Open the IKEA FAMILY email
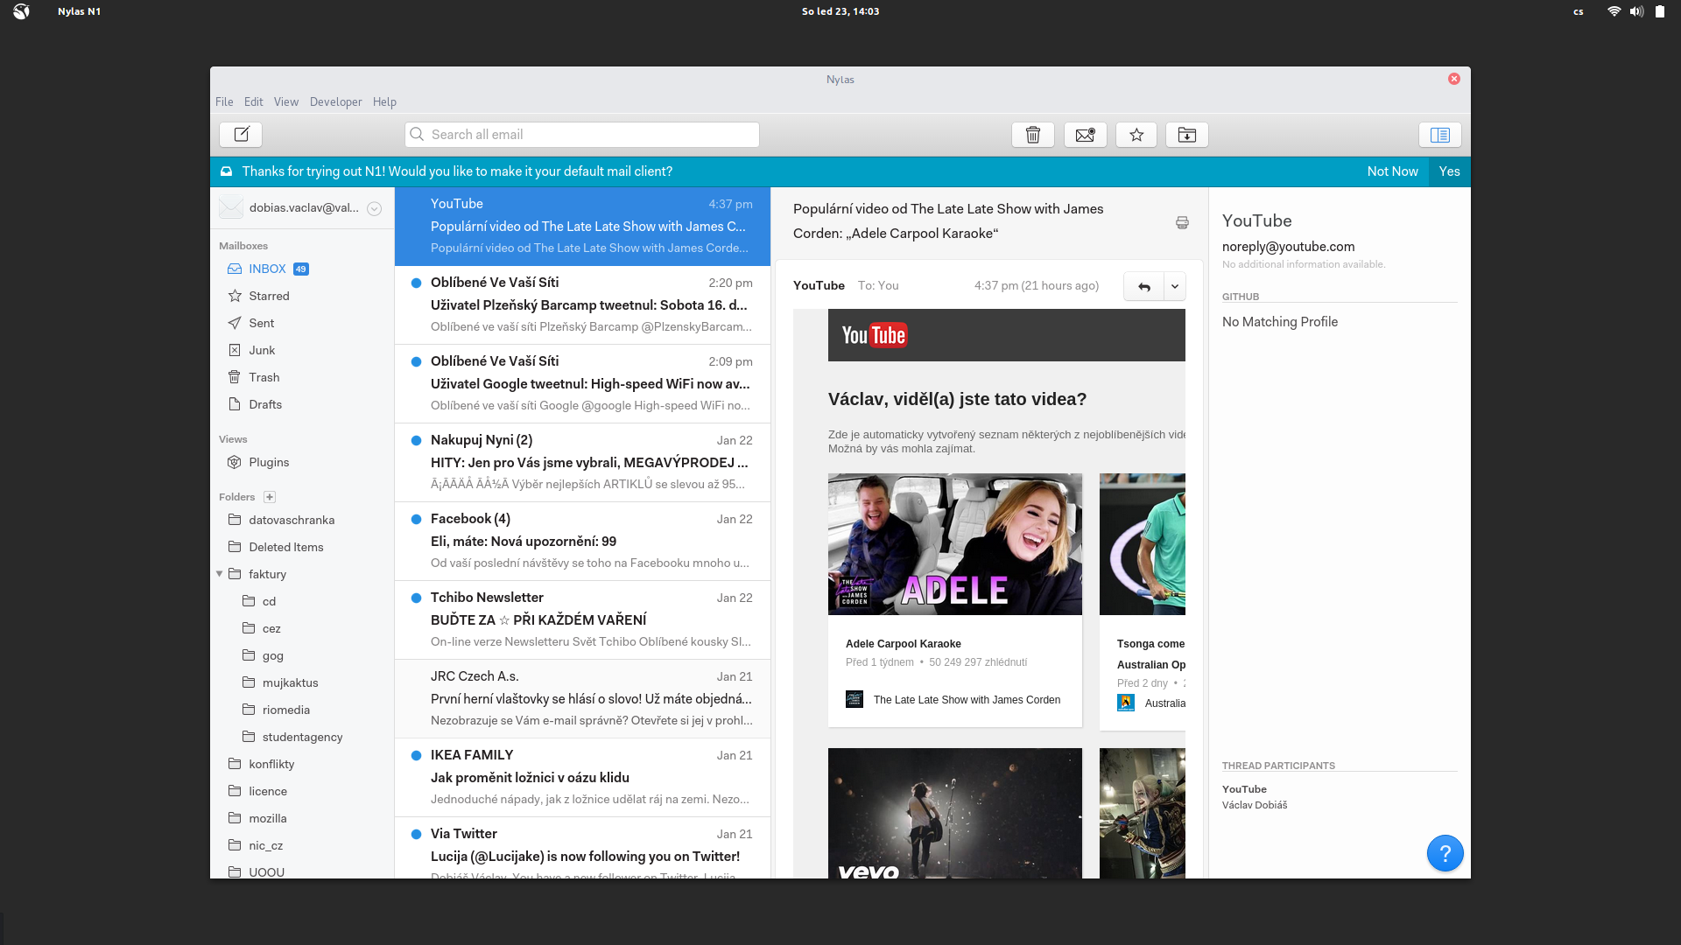The width and height of the screenshot is (1681, 945). click(582, 778)
